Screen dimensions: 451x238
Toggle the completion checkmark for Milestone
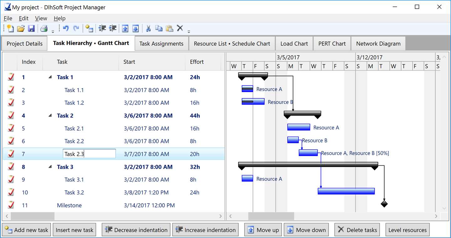tap(11, 205)
